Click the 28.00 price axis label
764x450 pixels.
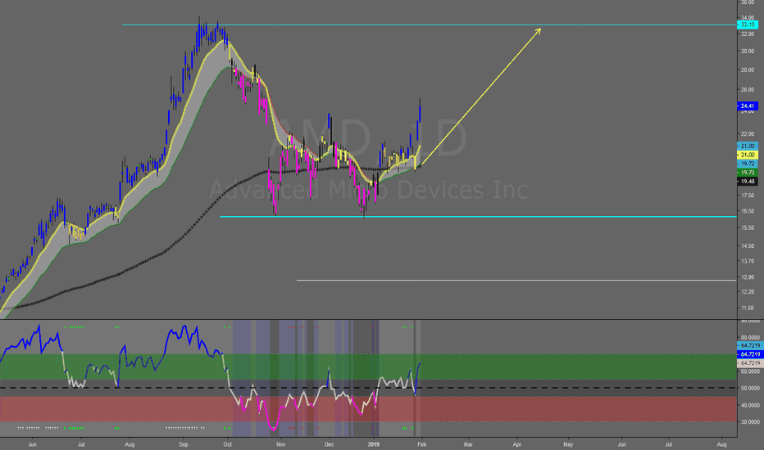748,70
